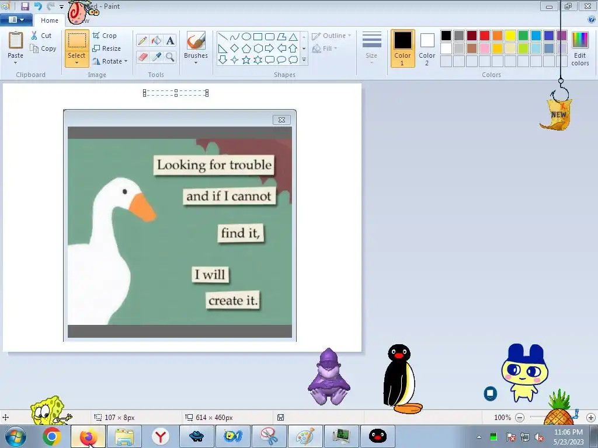Expand the Fill dropdown in Shapes group
598x448 pixels.
pos(336,48)
